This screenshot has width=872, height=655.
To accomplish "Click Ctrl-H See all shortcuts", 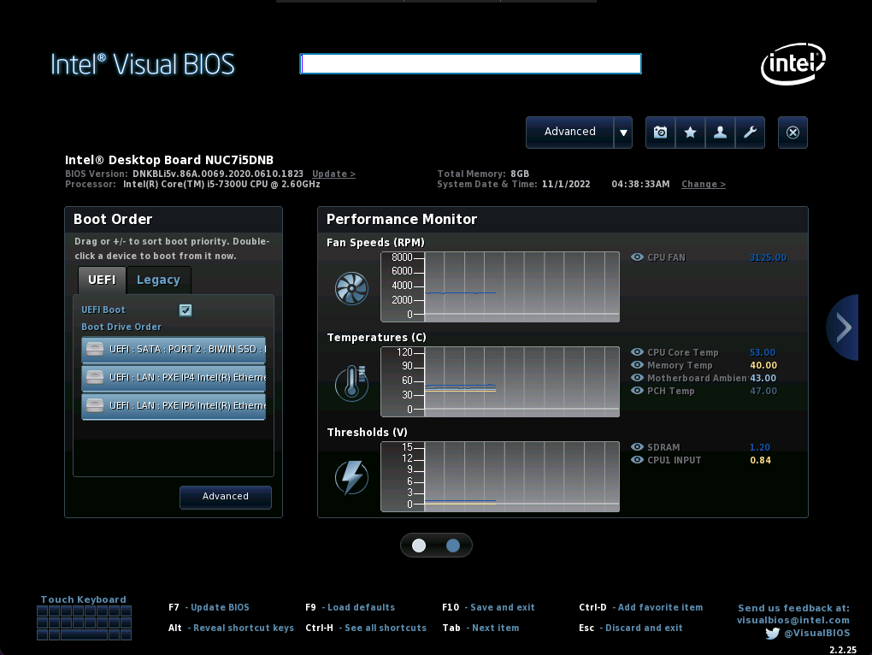I will click(366, 628).
